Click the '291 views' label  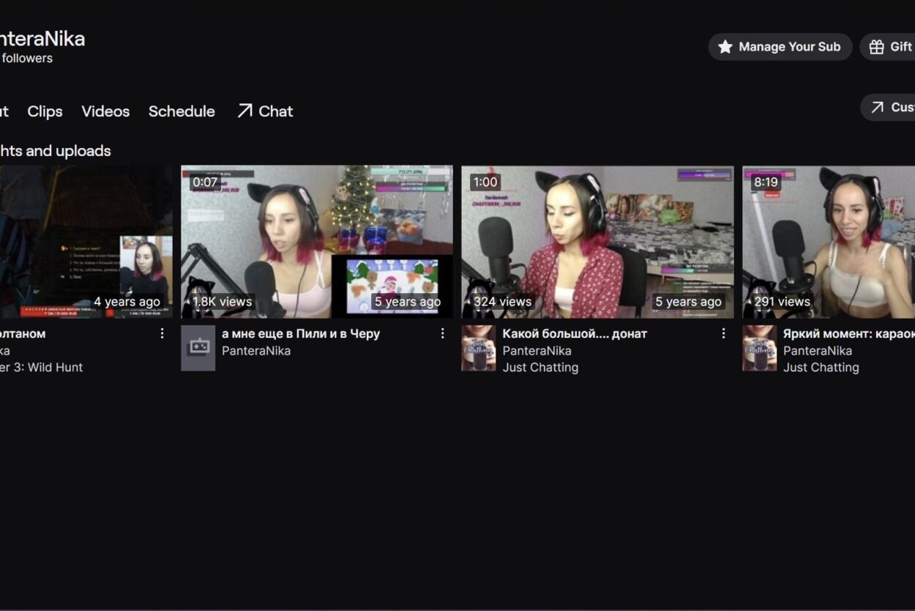[x=782, y=301]
